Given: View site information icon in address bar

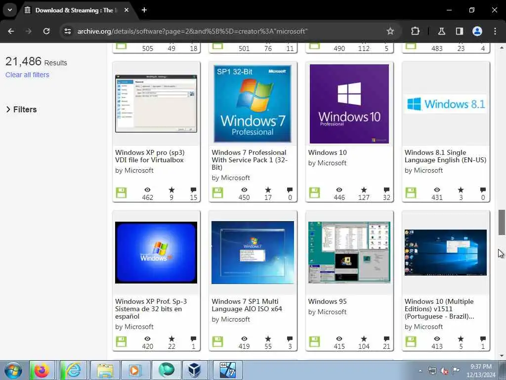Looking at the screenshot, I should click(67, 31).
